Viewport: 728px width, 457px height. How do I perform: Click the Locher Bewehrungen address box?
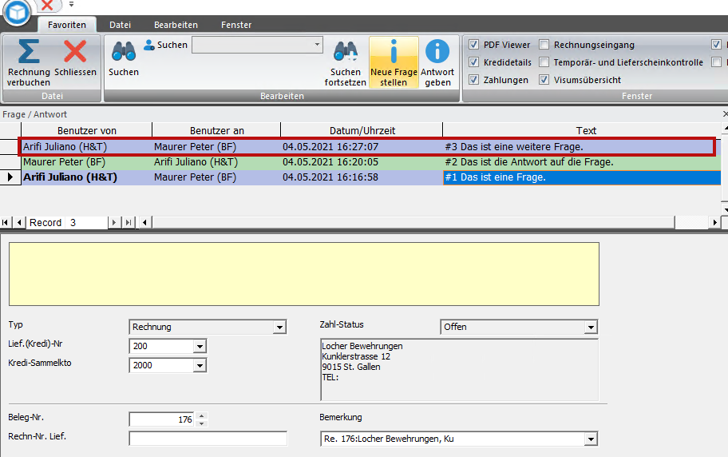(459, 370)
